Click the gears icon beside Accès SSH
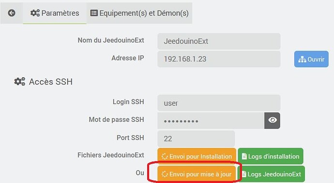 19,82
